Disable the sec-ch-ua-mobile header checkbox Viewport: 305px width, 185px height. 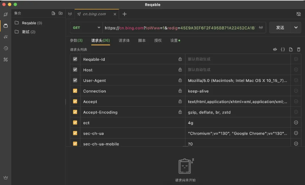[75, 144]
